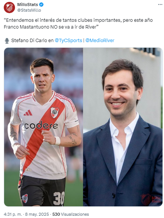Visit the @StatsMillo handle
Viewport: 164px width, 218px height.
point(29,10)
